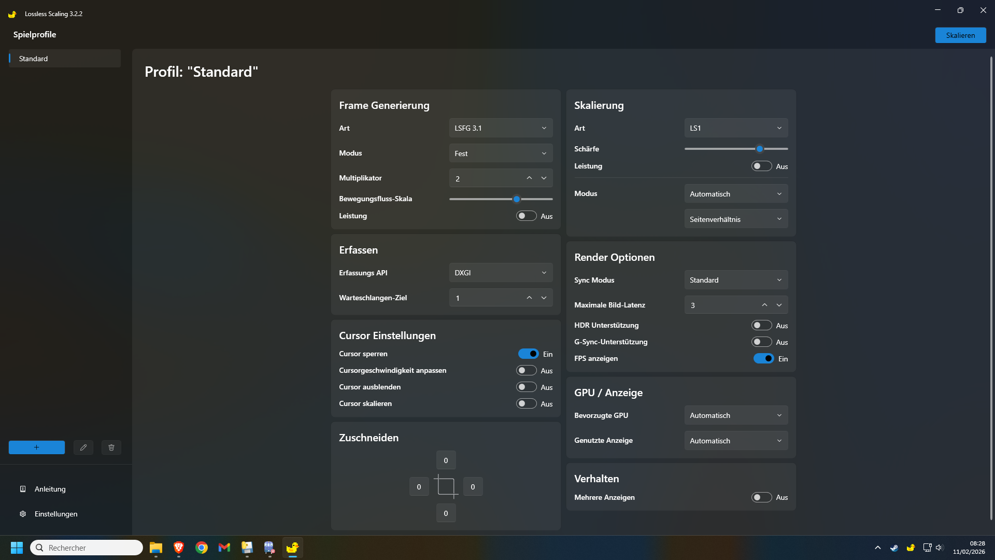
Task: Open the Einstellungen gear icon
Action: pyautogui.click(x=23, y=514)
